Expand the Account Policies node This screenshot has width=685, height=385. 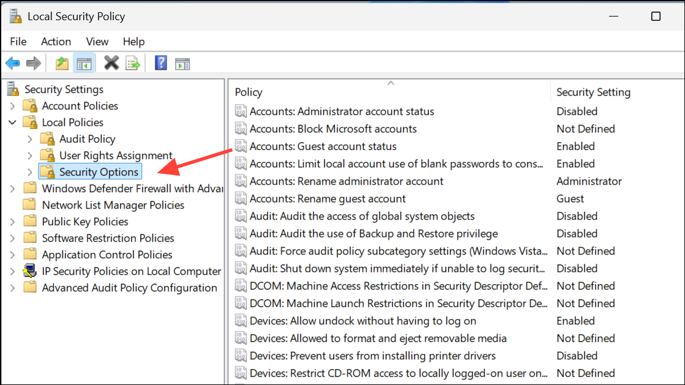[12, 106]
